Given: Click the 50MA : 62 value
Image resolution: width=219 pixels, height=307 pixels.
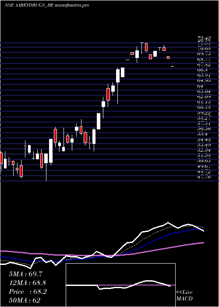Looking at the screenshot, I should pyautogui.click(x=25, y=300).
